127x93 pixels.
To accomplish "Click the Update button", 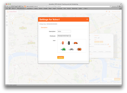I will 60,58.
